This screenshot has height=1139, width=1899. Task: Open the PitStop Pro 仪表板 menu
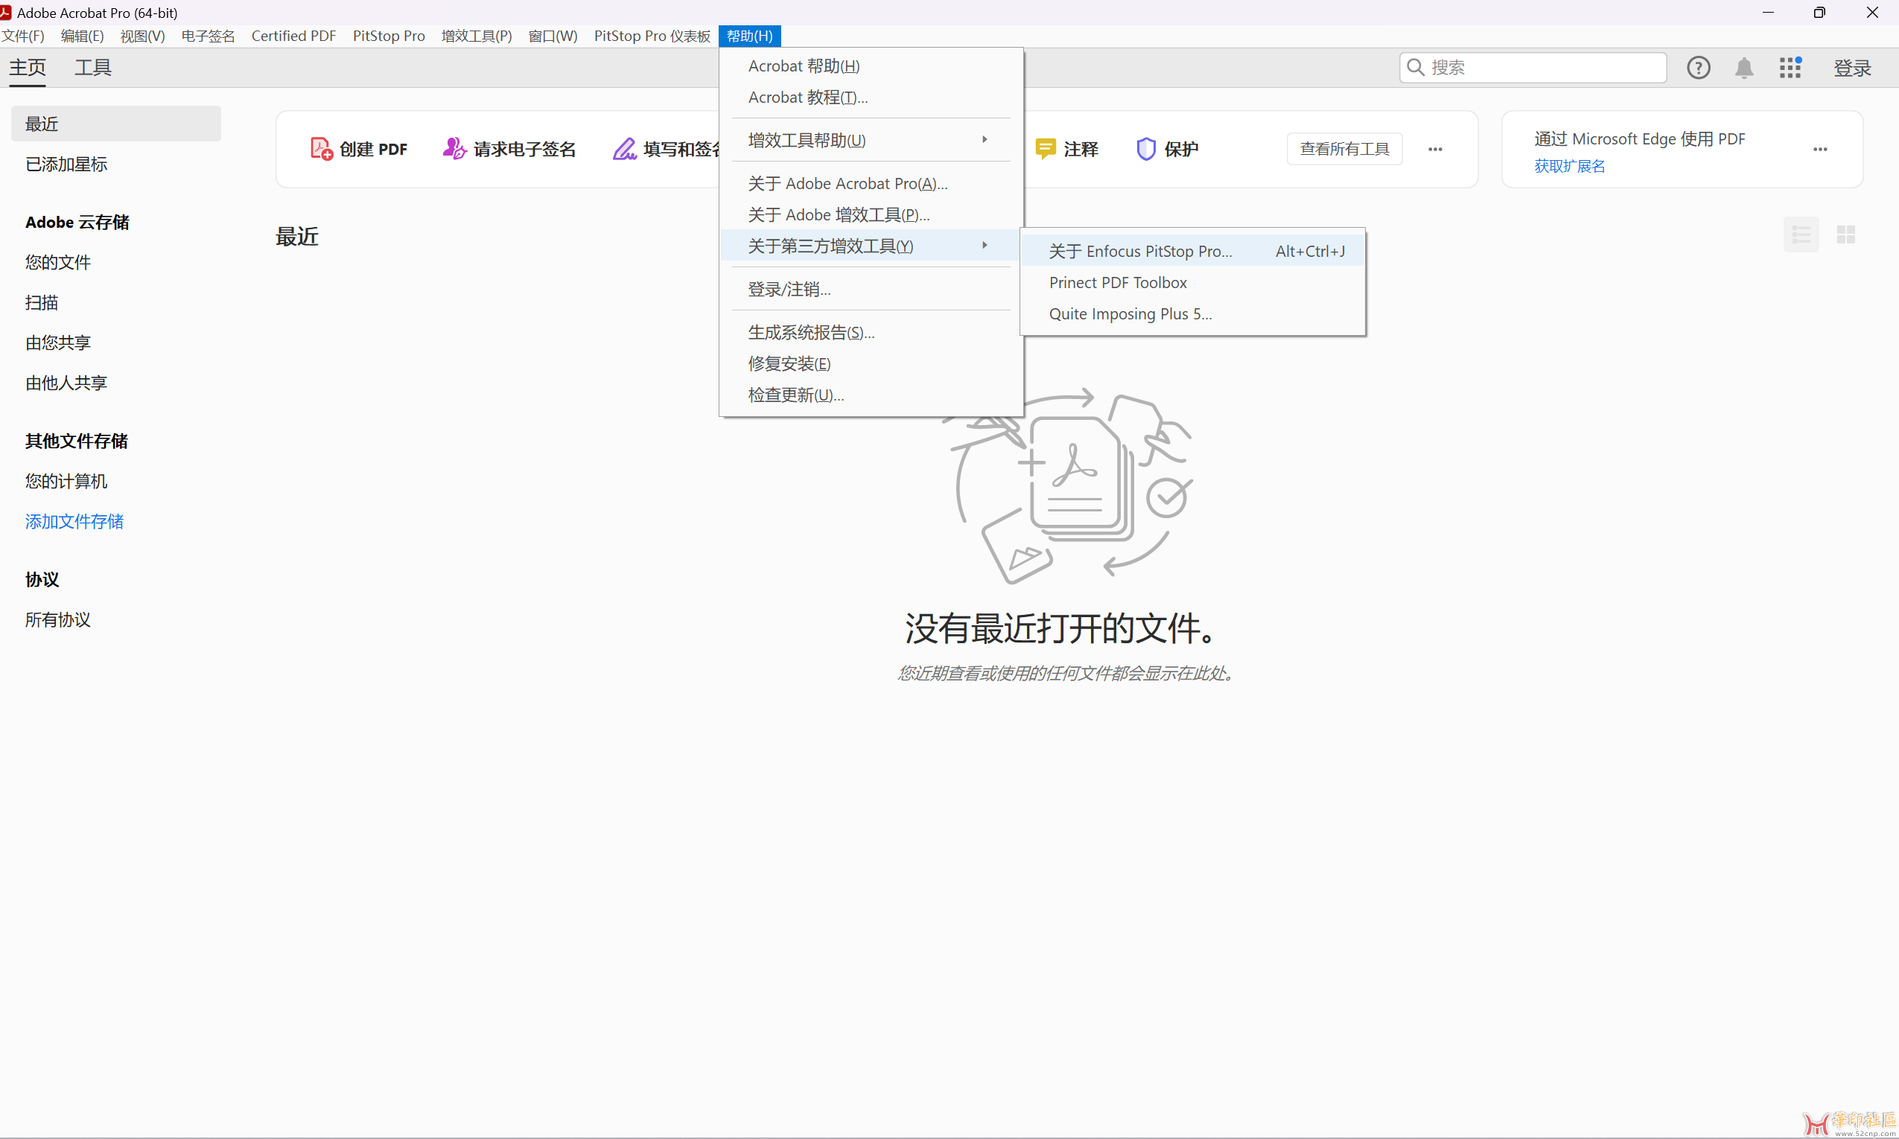pyautogui.click(x=652, y=36)
